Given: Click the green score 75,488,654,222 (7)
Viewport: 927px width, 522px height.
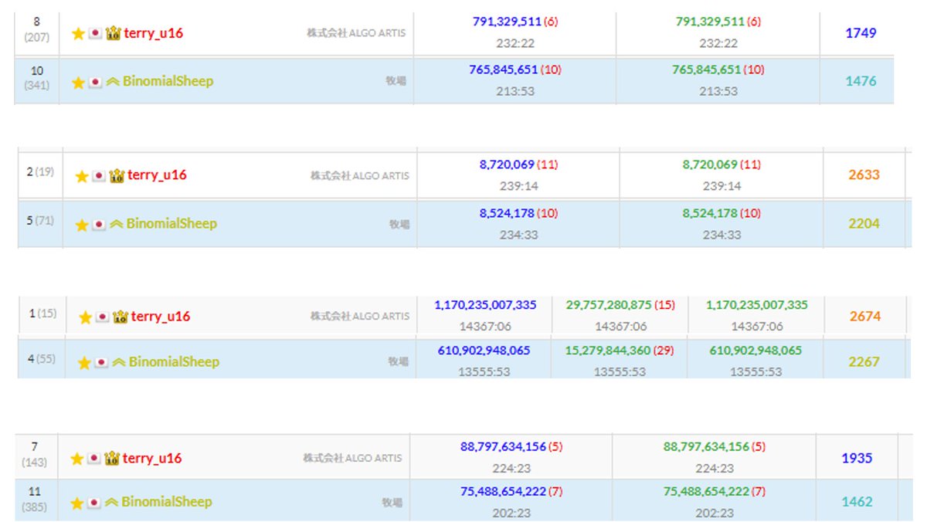Looking at the screenshot, I should 715,491.
